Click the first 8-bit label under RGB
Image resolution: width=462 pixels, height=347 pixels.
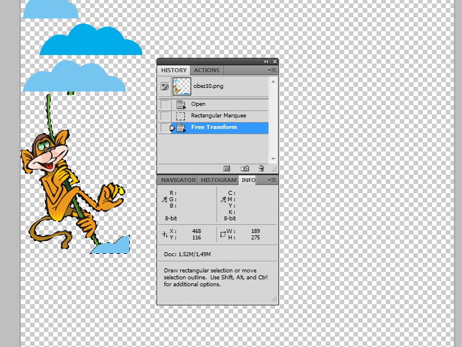click(x=171, y=219)
